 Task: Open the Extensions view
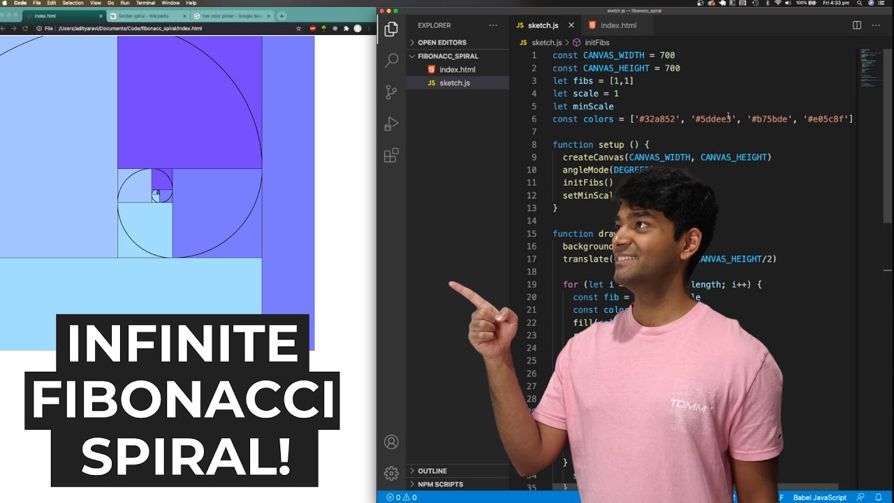tap(391, 155)
